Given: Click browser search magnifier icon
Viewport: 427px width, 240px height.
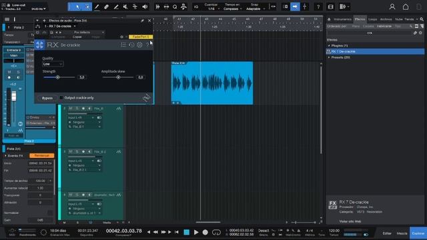Looking at the screenshot, I should click(422, 19).
